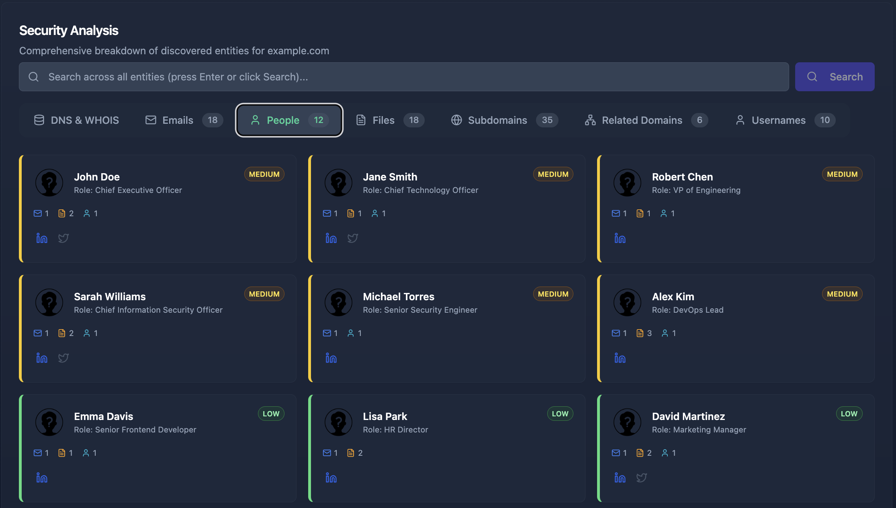Click the Search button

pos(835,77)
